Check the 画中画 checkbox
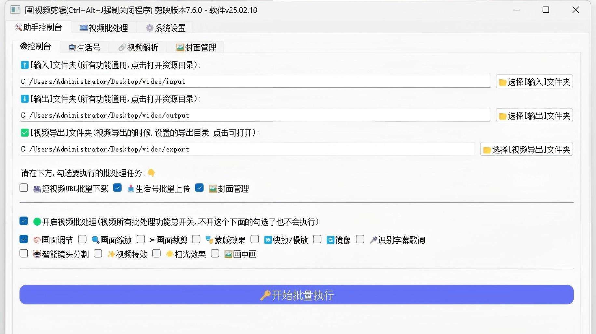596x334 pixels. [215, 253]
